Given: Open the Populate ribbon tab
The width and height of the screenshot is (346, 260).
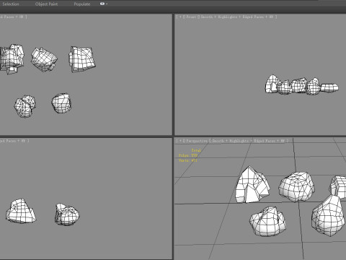Looking at the screenshot, I should 82,4.
